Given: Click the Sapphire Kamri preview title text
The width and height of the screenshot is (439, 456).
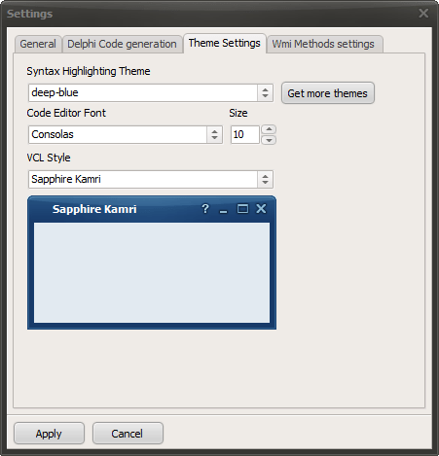Looking at the screenshot, I should pos(94,209).
